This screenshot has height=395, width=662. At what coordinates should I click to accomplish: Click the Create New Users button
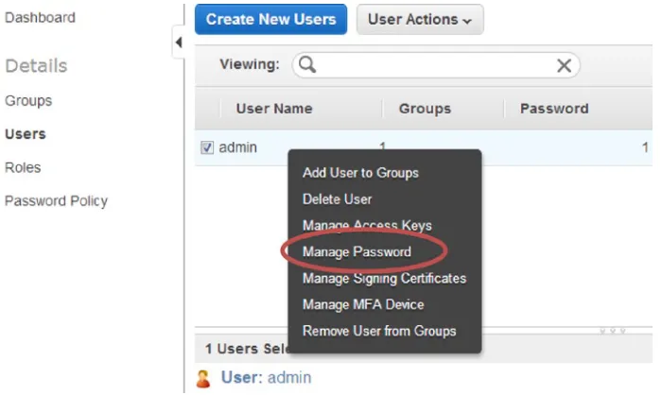(x=270, y=20)
